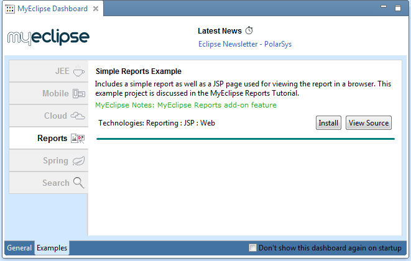Click the Simple Reports Example heading

139,71
